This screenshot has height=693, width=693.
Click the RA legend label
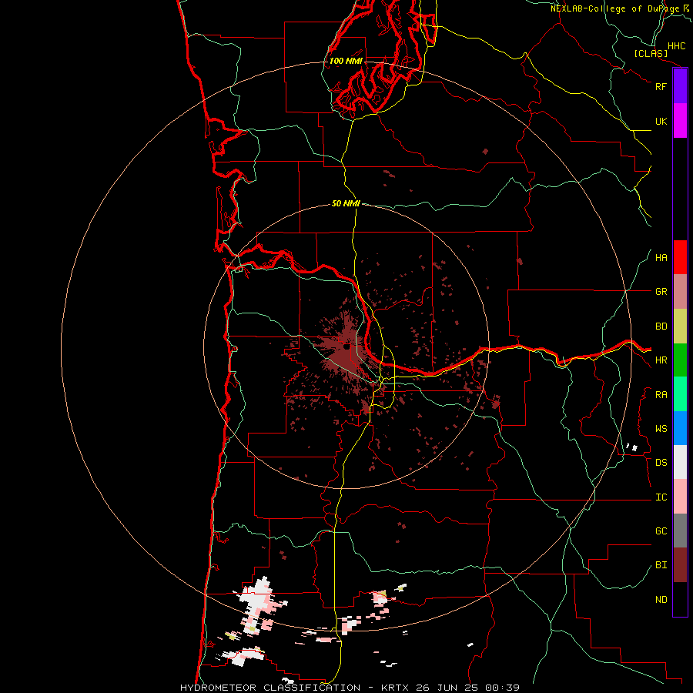point(661,395)
